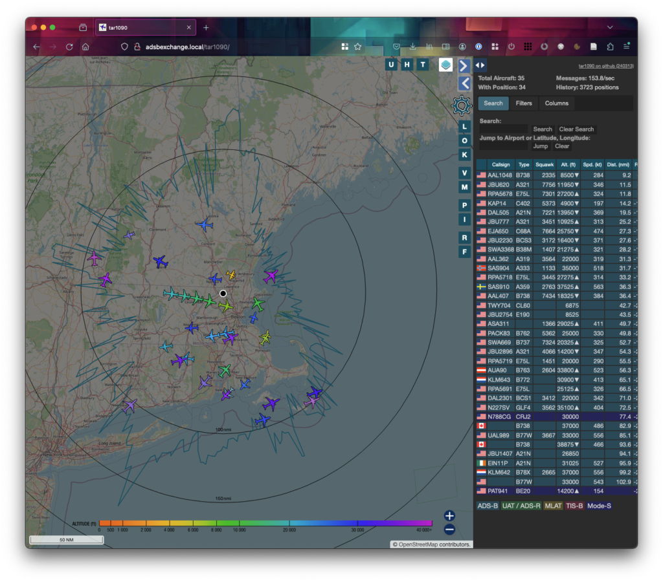
Task: Expand the list-all-tabs chevron
Action: point(610,27)
